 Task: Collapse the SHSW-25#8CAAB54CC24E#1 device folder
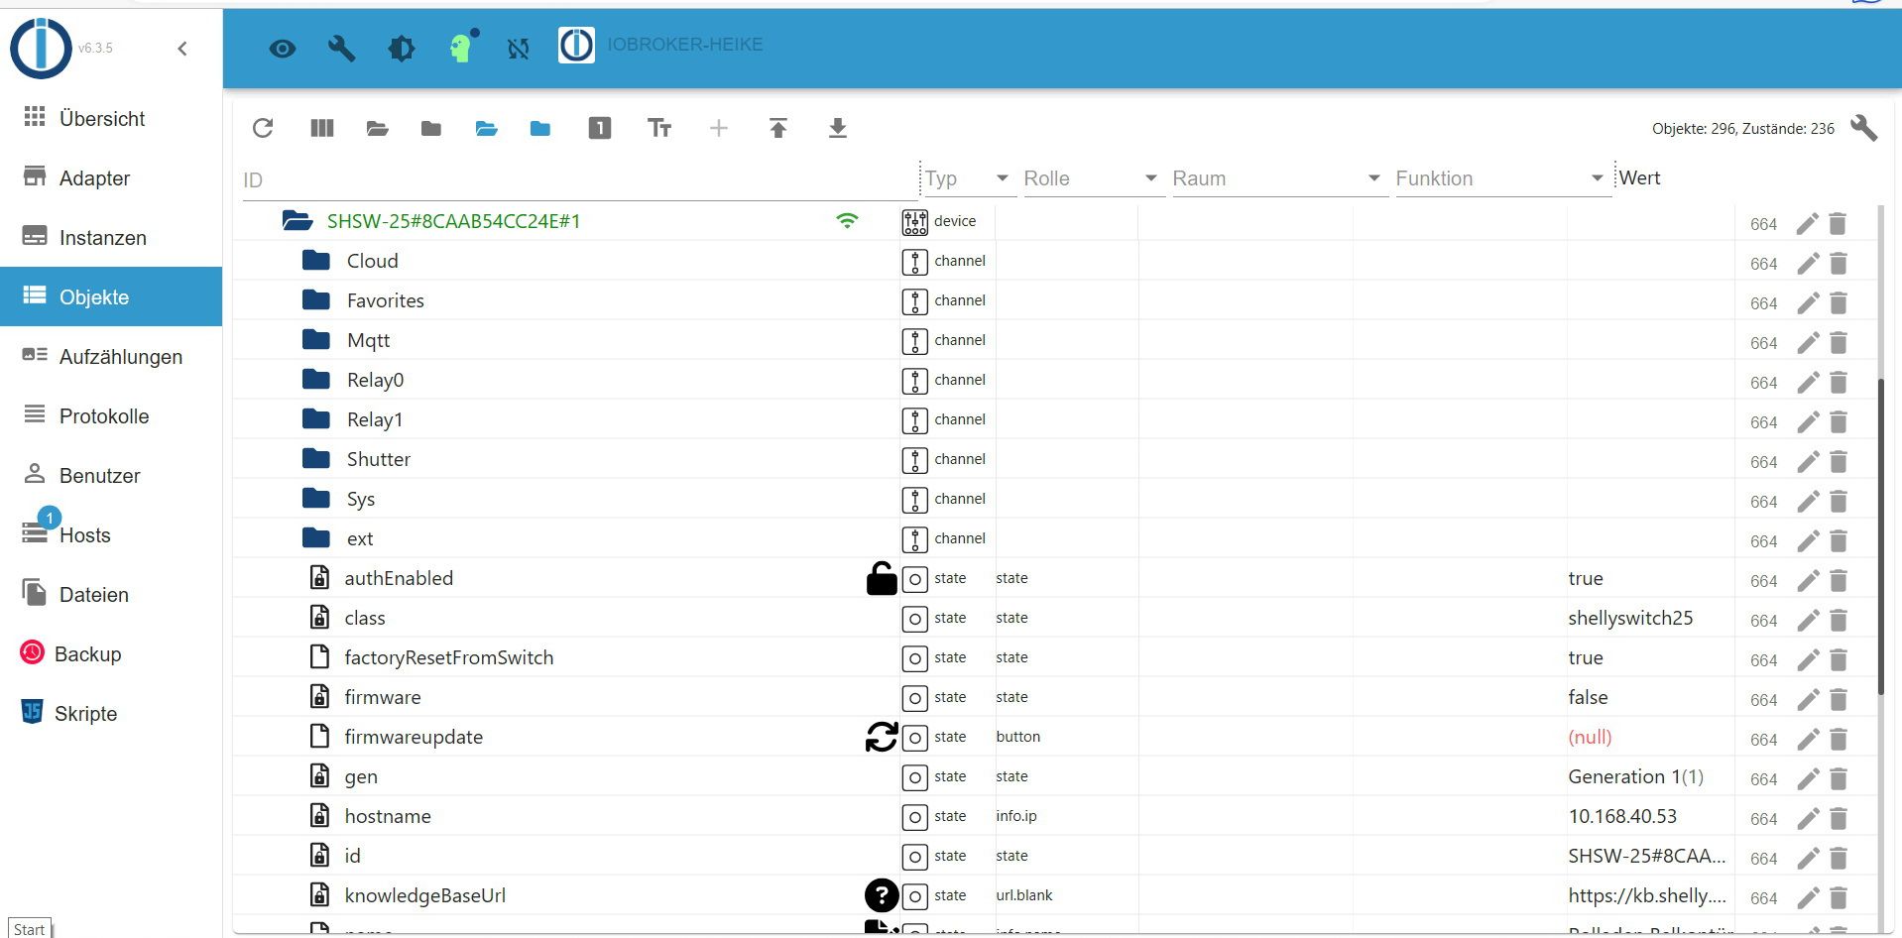click(x=297, y=221)
